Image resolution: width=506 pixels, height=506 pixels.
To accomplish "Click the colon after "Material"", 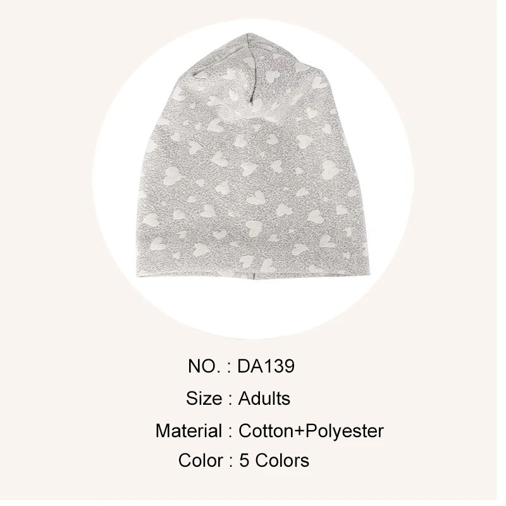I will click(x=230, y=433).
